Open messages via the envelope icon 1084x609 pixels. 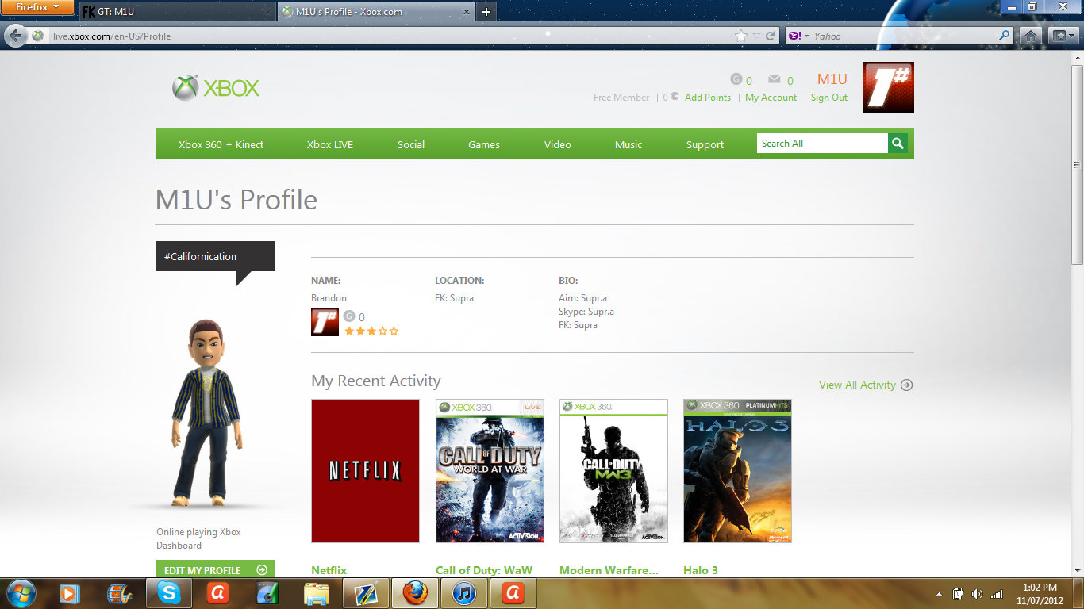point(775,79)
